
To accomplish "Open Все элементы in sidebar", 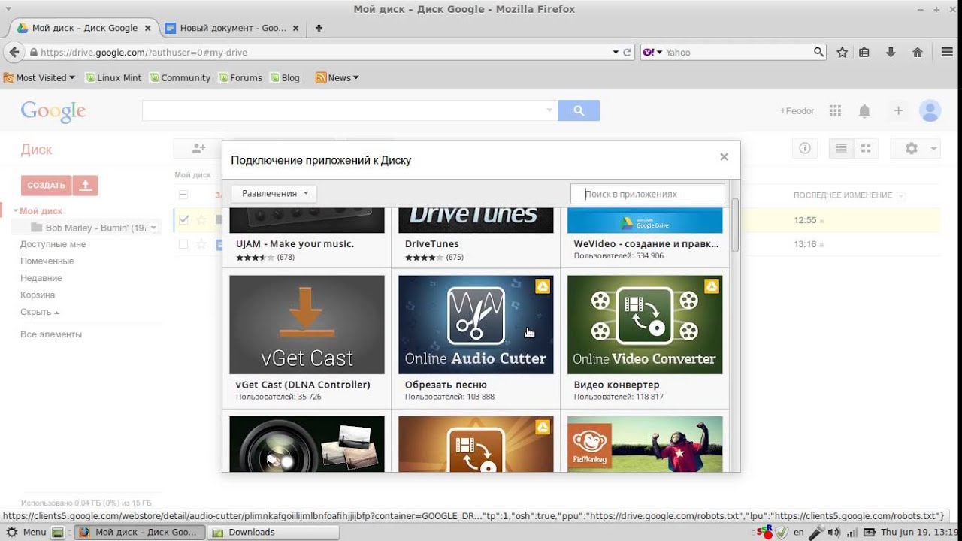I will [51, 334].
